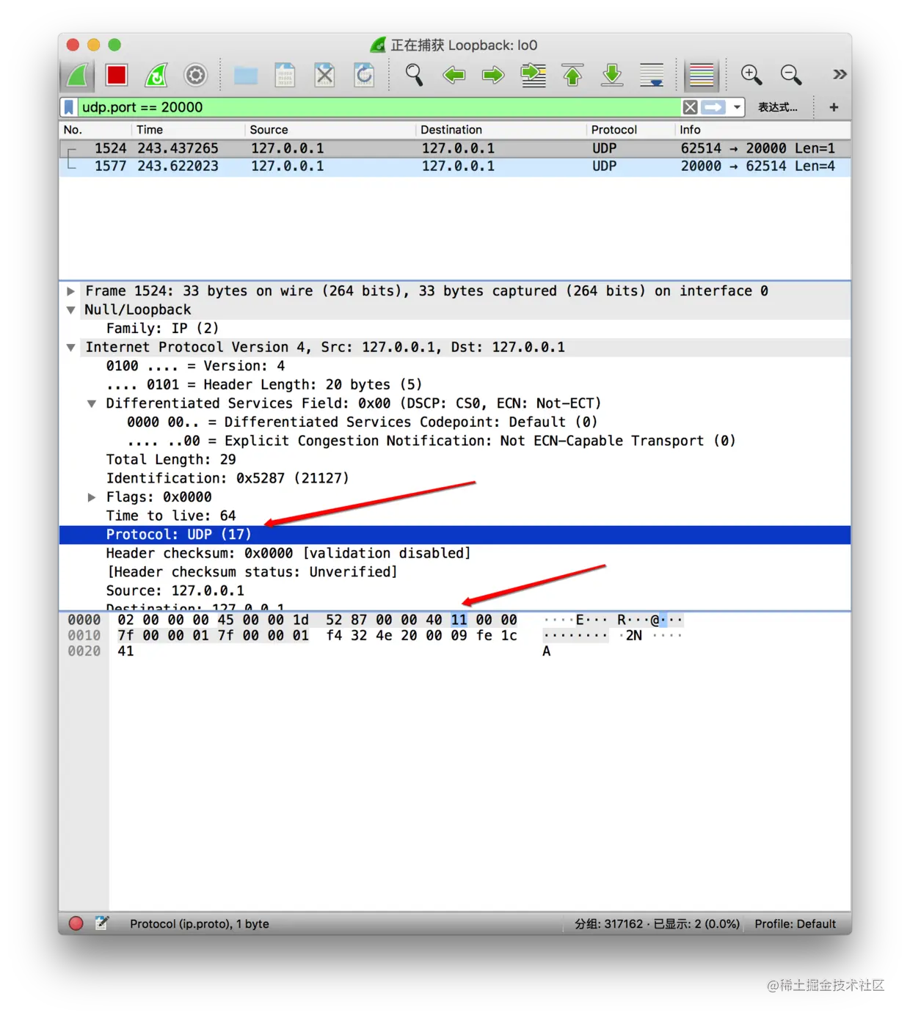Expand the Frame 1524 tree node
Viewport: 910px width, 1018px height.
click(x=71, y=291)
